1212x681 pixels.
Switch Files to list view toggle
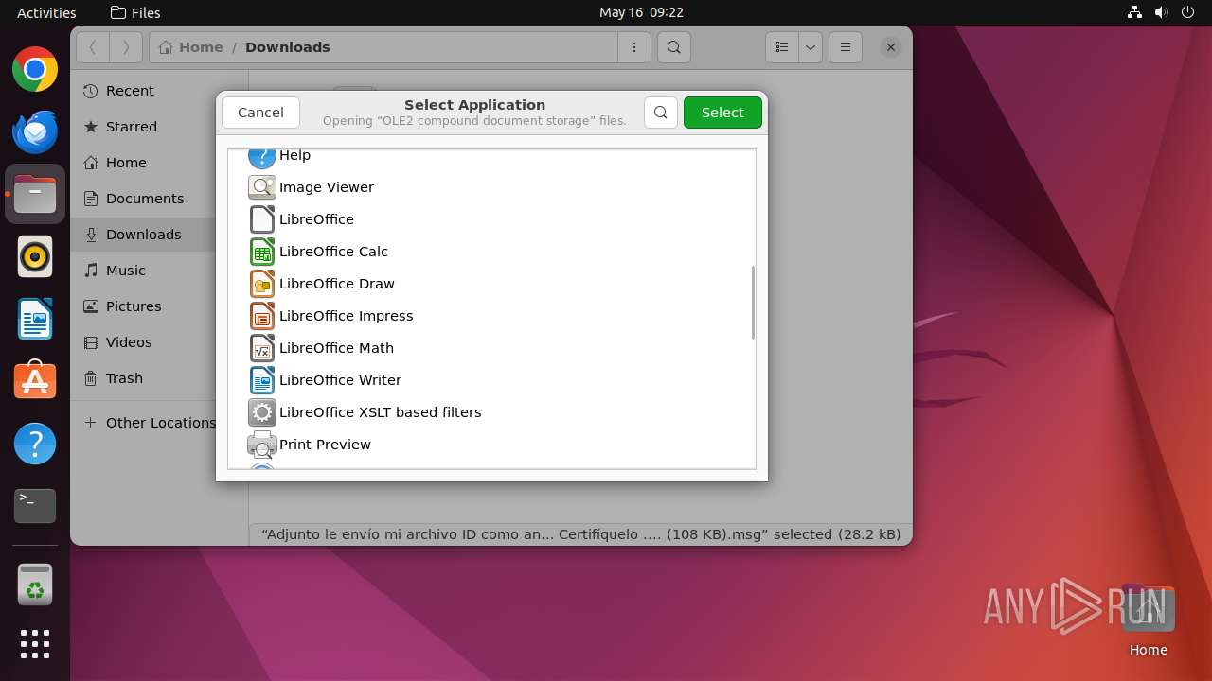pyautogui.click(x=782, y=47)
